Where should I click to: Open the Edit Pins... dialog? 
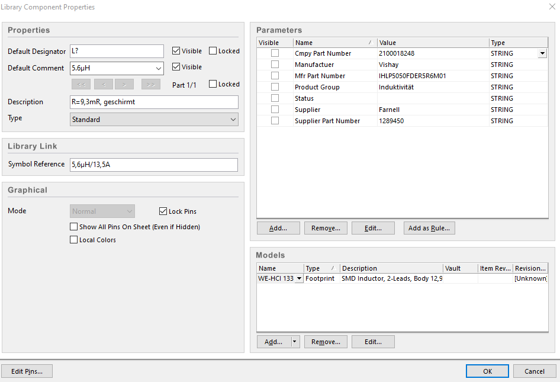27,371
